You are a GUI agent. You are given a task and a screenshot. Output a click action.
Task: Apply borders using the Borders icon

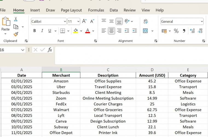tap(62, 31)
